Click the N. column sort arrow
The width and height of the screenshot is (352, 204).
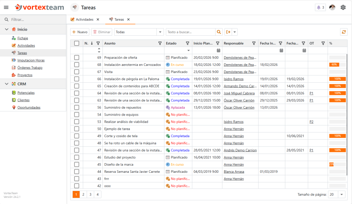point(92,43)
